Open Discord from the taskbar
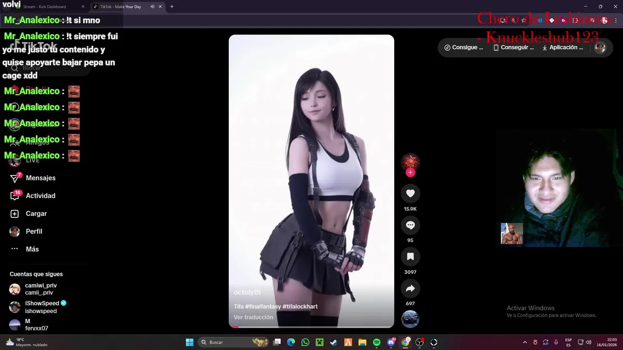623x350 pixels. coord(391,342)
